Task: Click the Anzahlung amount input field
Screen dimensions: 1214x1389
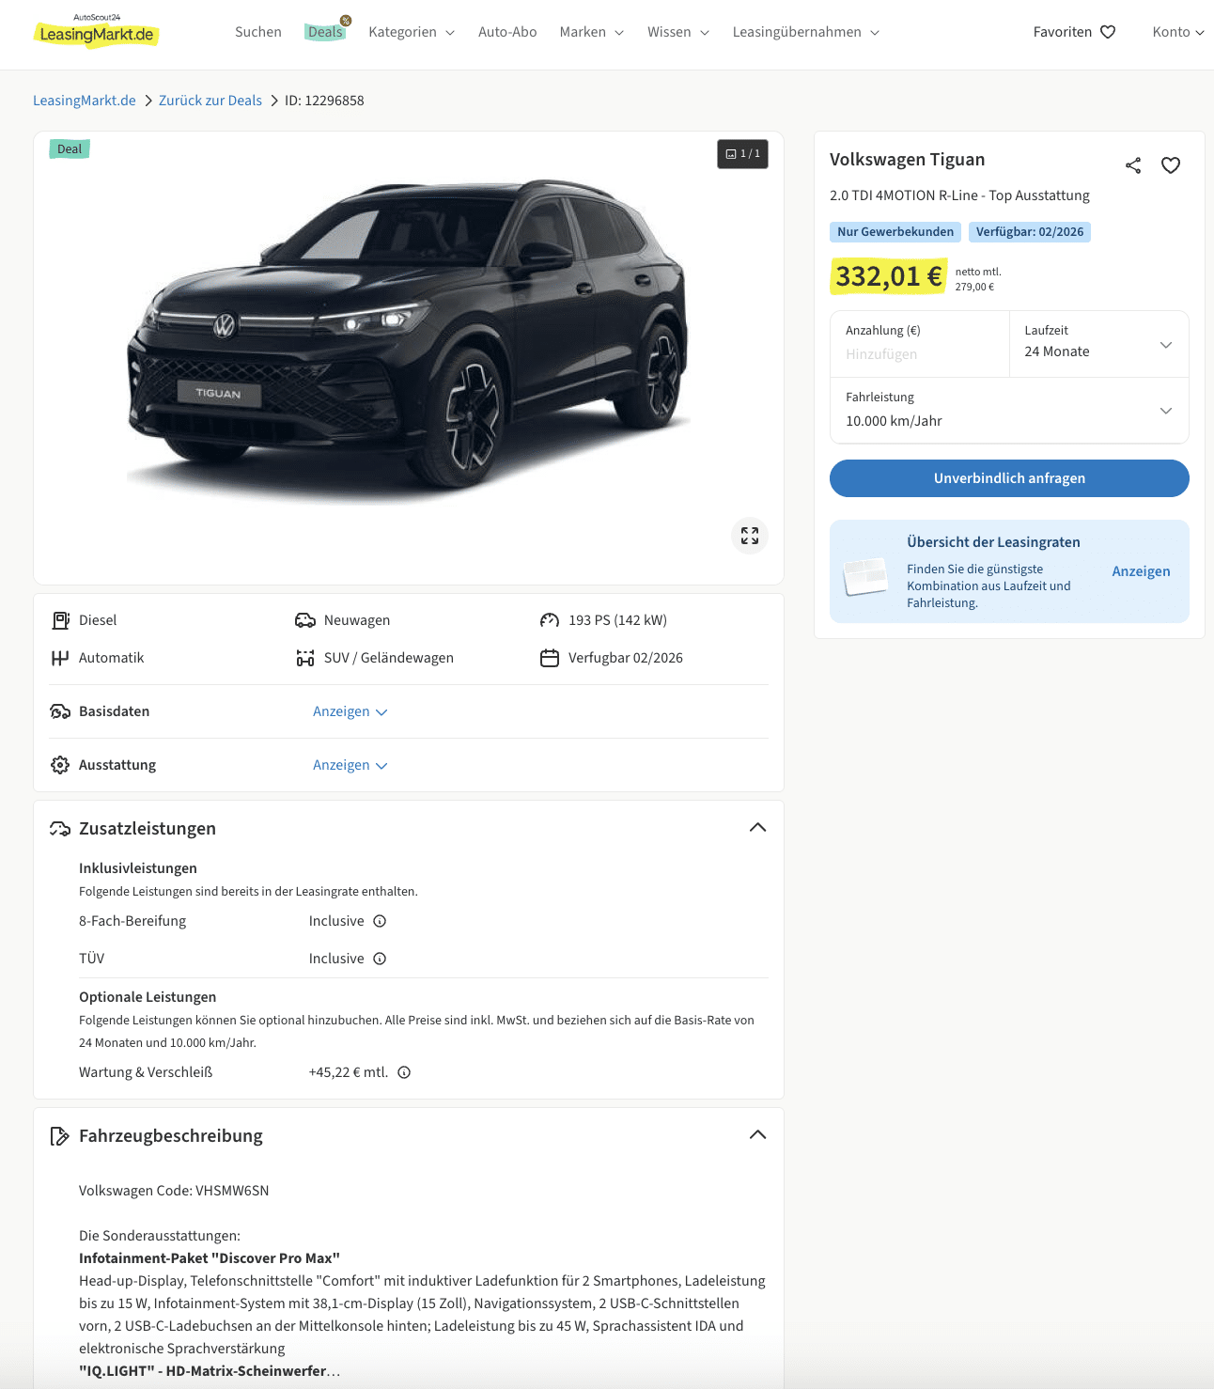Action: (x=919, y=354)
